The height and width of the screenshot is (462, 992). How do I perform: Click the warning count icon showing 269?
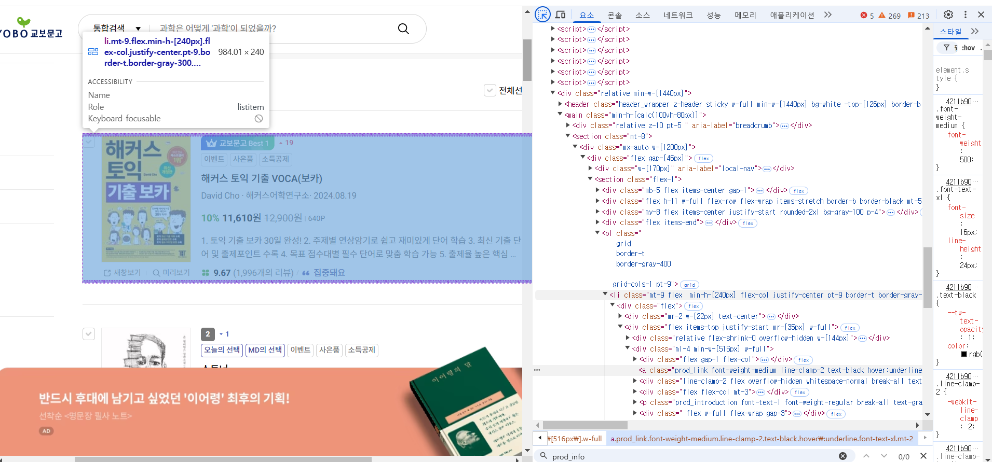(882, 15)
